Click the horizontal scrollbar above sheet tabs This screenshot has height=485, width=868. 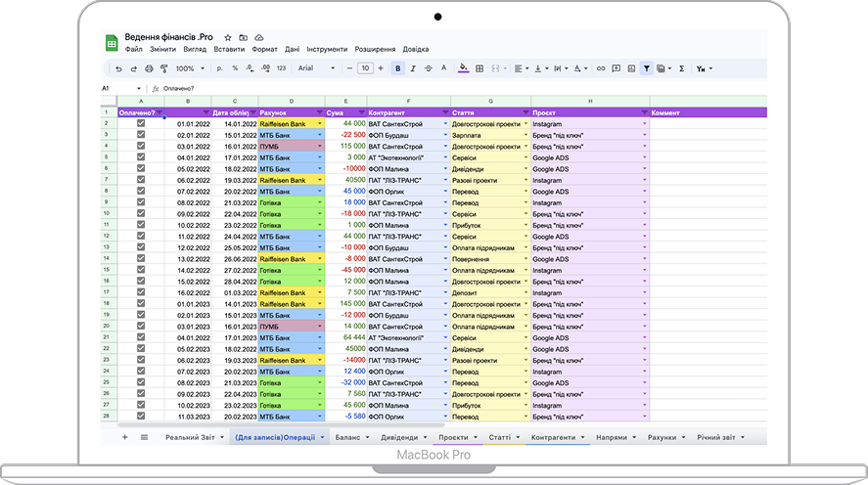281,425
